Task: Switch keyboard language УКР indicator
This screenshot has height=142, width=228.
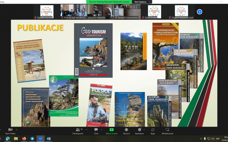Action: (218, 139)
